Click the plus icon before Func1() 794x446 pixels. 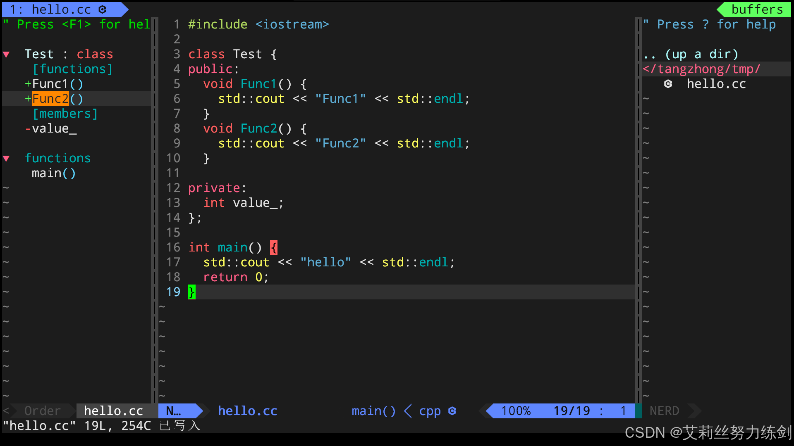click(x=28, y=84)
